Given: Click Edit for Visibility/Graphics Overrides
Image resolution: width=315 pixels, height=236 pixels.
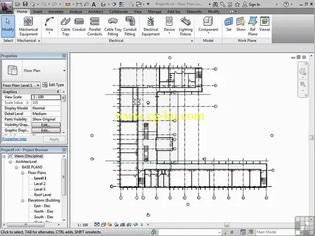Looking at the screenshot, I should point(46,125).
